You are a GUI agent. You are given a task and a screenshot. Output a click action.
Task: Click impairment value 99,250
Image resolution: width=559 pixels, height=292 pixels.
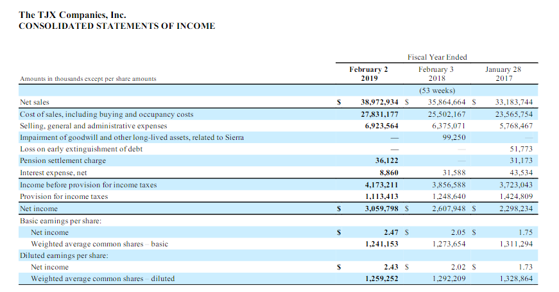[x=454, y=137]
